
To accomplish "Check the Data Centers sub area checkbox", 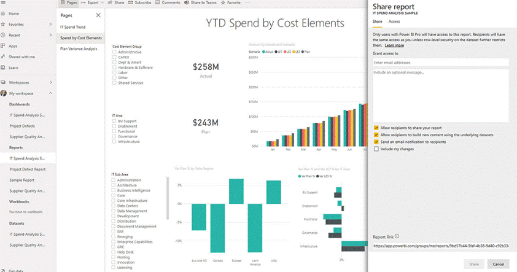I will click(114, 206).
